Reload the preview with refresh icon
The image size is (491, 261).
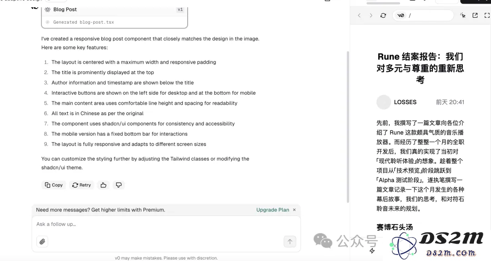tap(383, 15)
